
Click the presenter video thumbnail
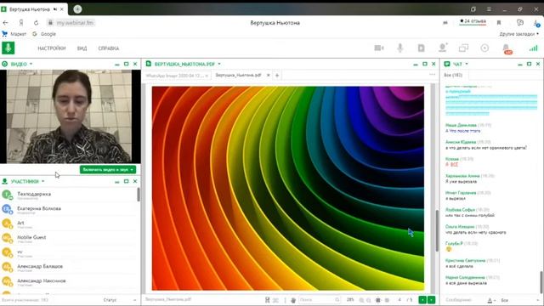pyautogui.click(x=69, y=116)
